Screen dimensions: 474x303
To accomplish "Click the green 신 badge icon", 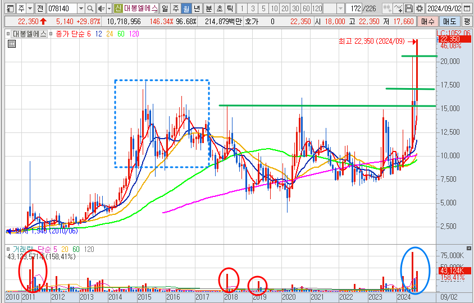I will point(118,8).
